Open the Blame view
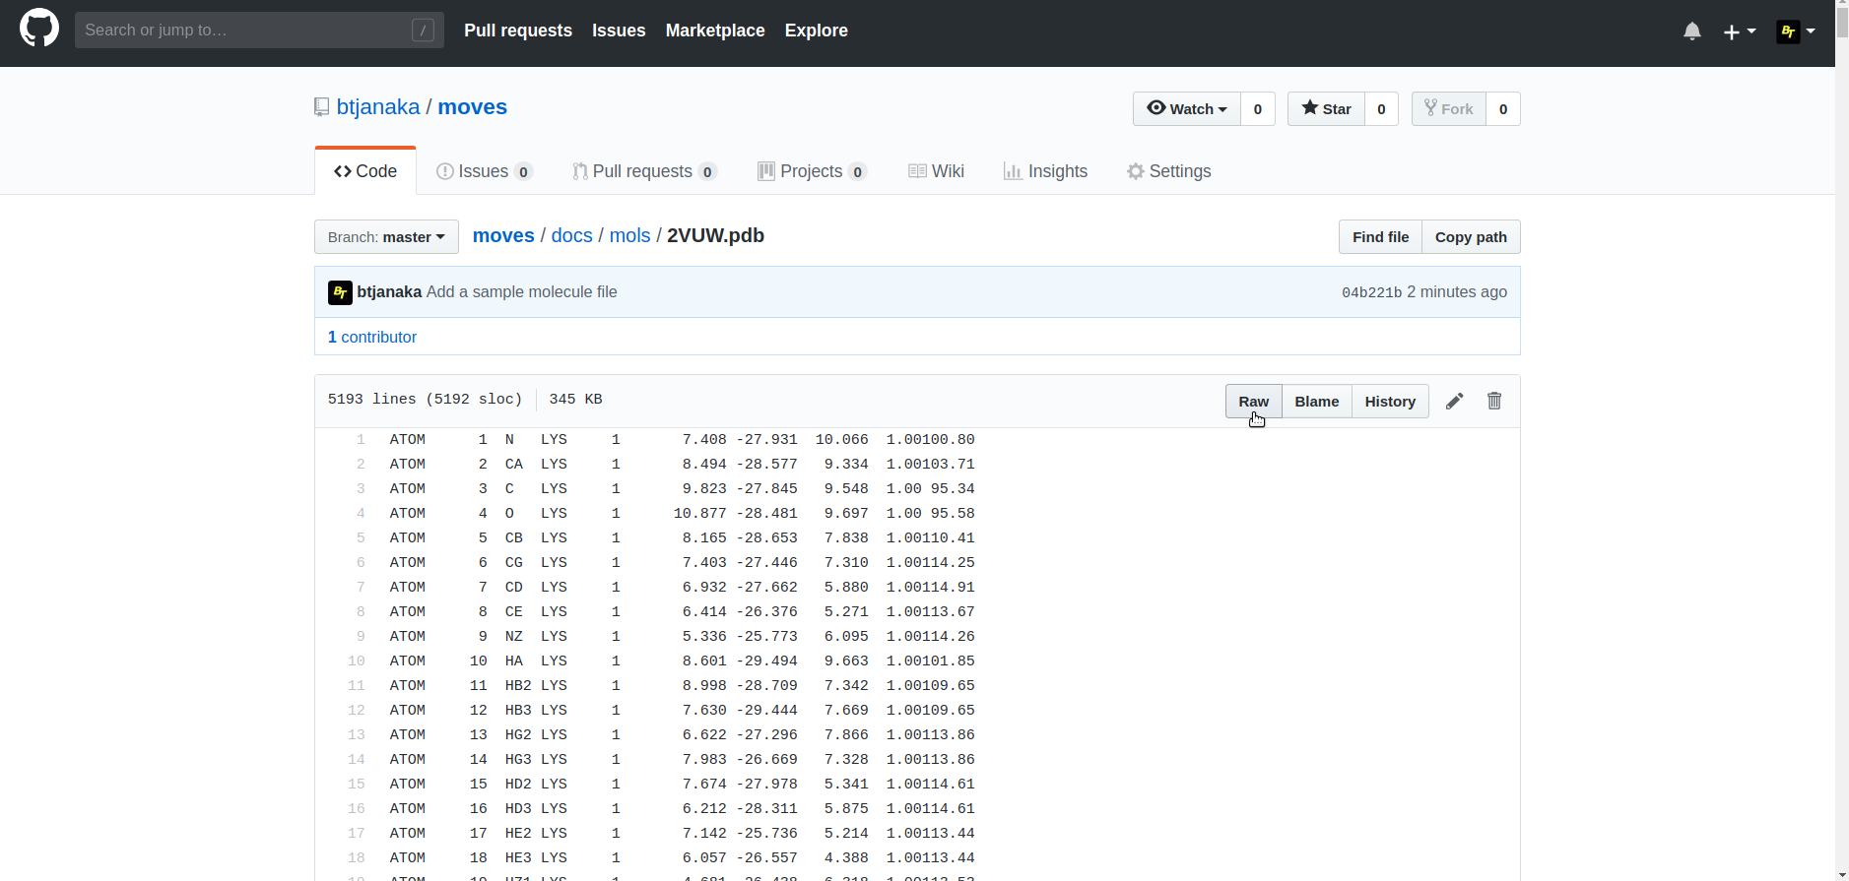The height and width of the screenshot is (881, 1849). (x=1316, y=402)
